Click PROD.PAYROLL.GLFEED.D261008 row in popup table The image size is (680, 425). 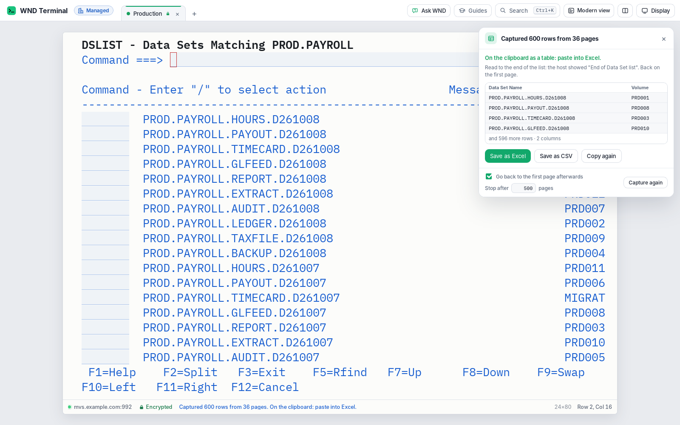[576, 128]
